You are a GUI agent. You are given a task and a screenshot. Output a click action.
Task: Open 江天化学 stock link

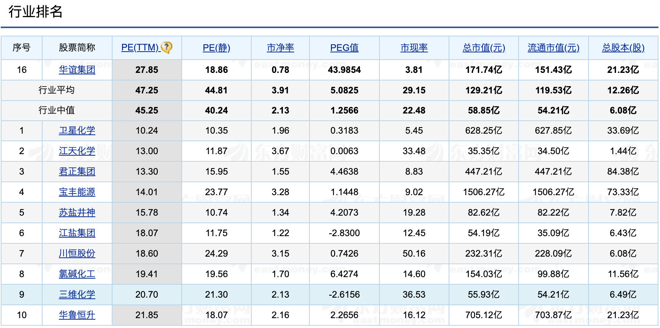coord(77,151)
